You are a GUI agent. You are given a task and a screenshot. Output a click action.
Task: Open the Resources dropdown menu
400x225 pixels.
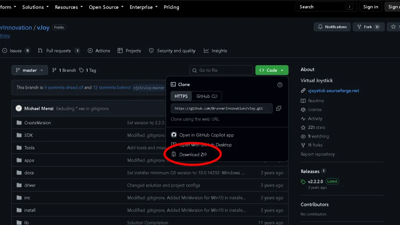click(69, 7)
